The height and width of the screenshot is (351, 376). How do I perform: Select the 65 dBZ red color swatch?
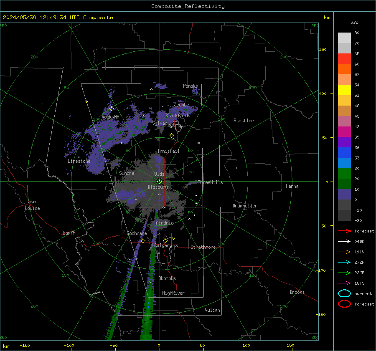(344, 59)
